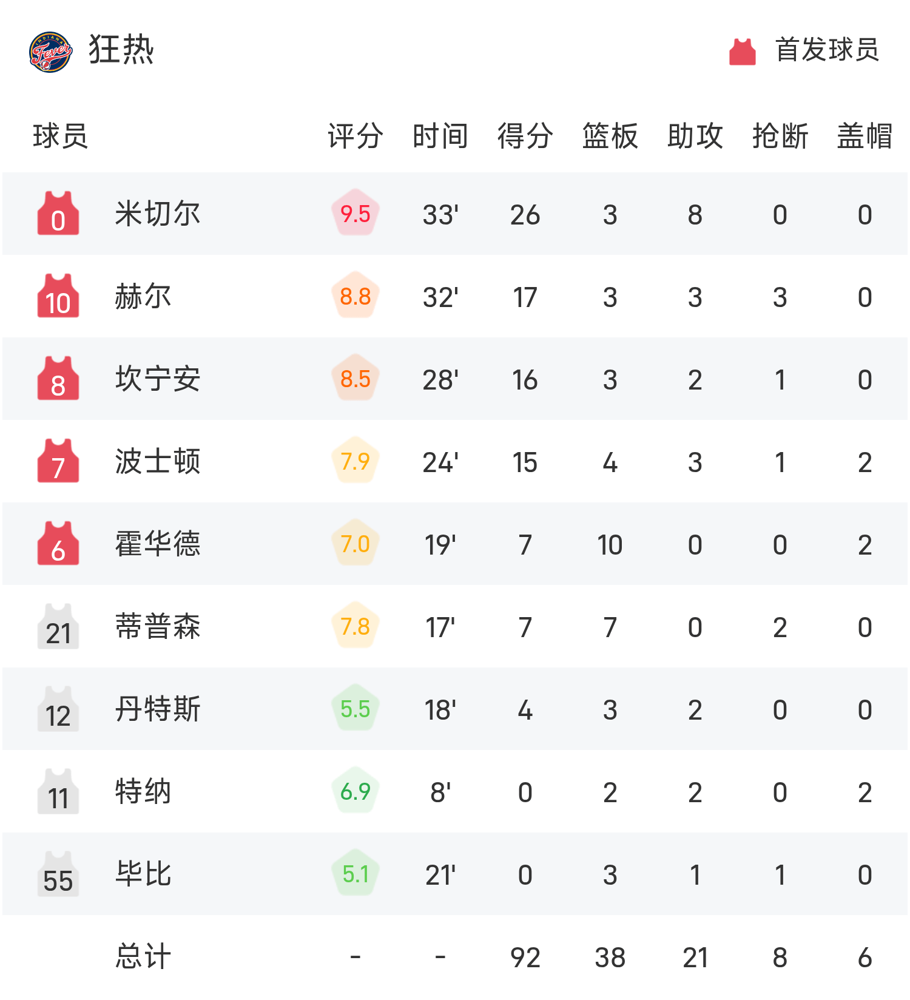
Task: Click the number 8 jersey icon
Action: point(58,378)
